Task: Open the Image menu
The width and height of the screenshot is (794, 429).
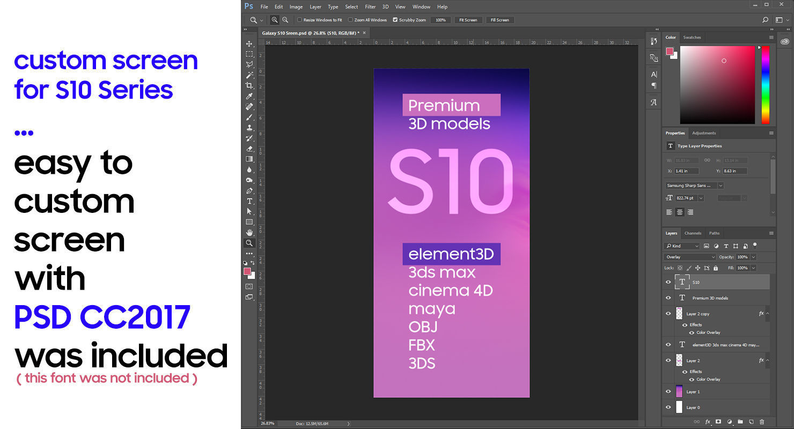Action: click(x=296, y=7)
